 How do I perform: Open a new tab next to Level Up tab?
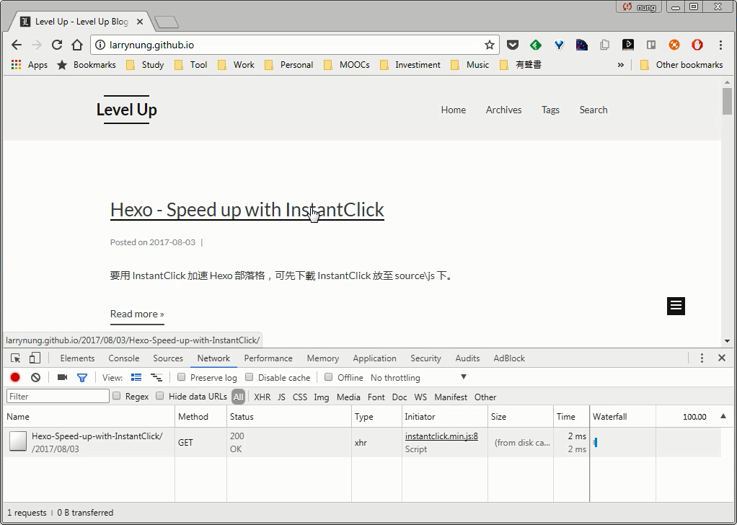(x=167, y=22)
